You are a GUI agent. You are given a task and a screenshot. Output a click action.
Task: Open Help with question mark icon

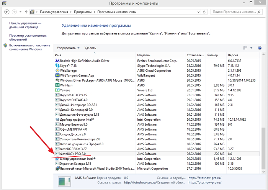(260, 48)
